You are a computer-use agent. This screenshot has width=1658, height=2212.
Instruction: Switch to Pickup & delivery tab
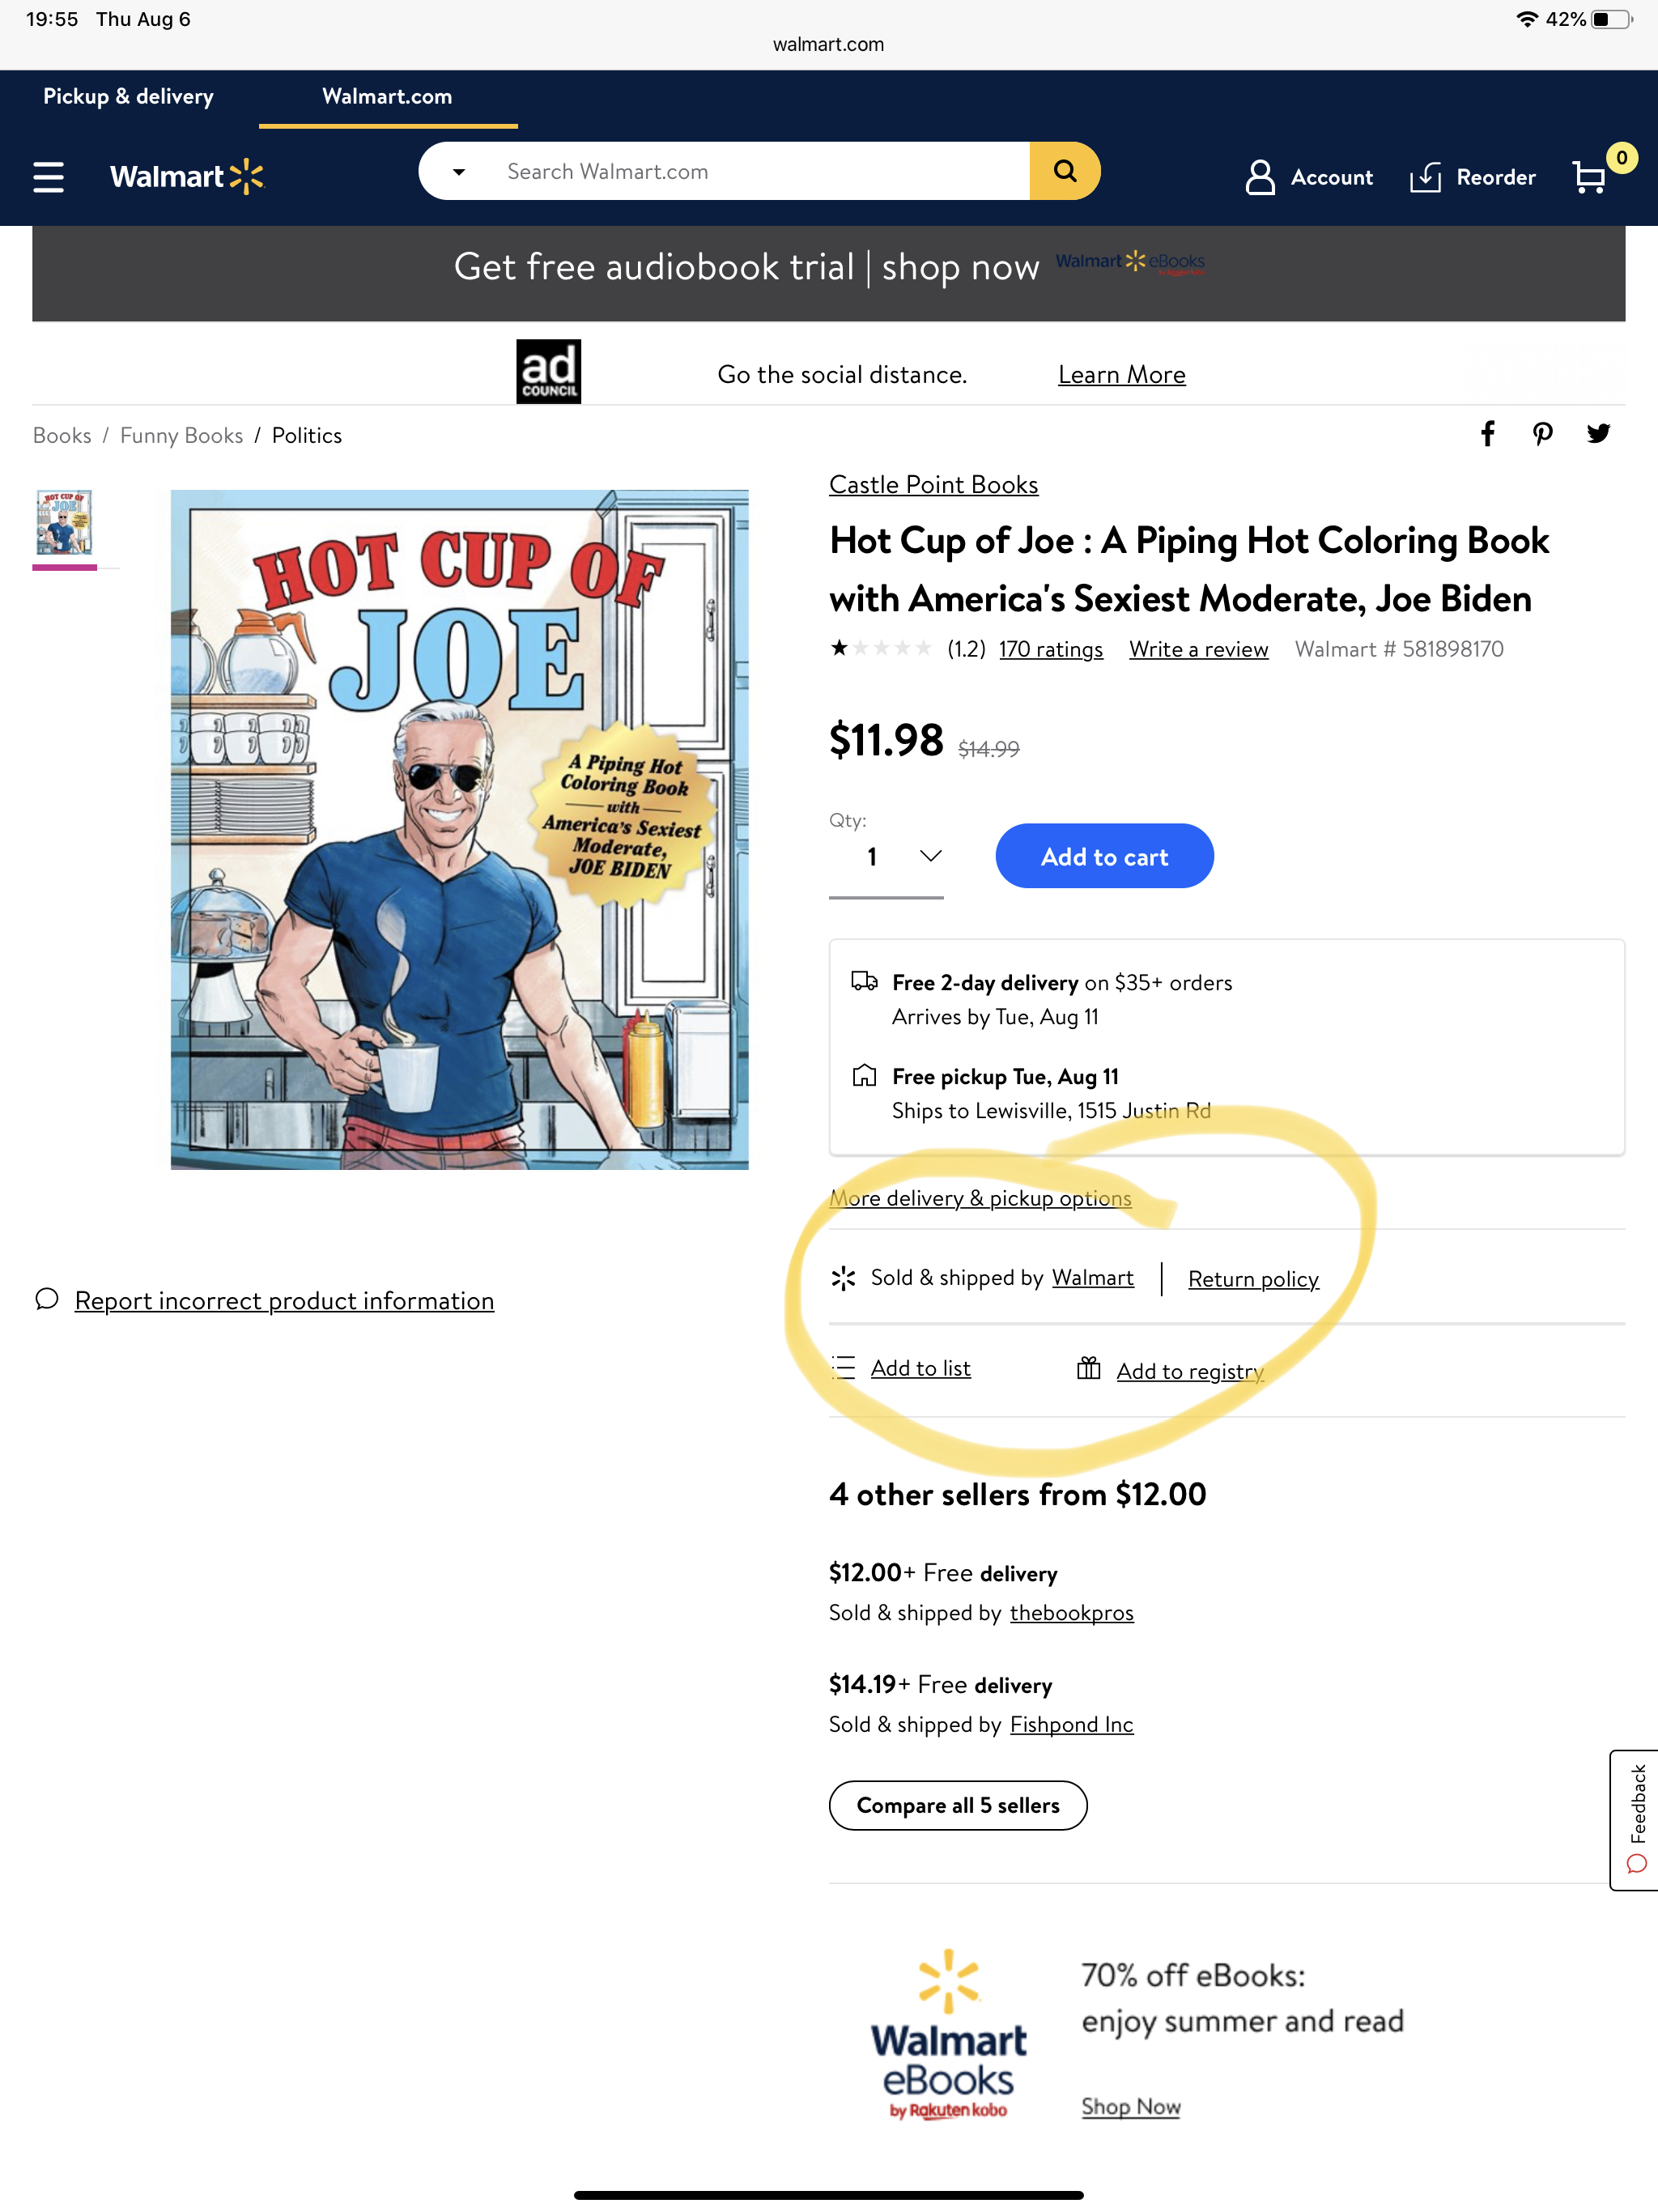128,97
